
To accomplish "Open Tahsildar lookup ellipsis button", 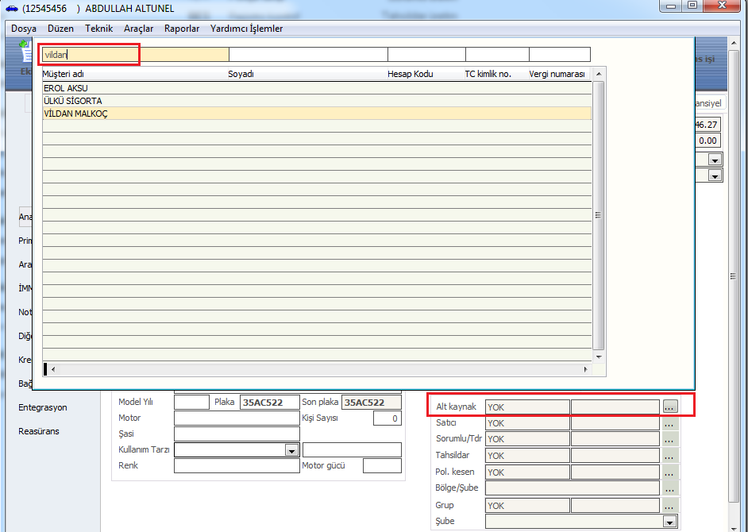I will pos(670,456).
